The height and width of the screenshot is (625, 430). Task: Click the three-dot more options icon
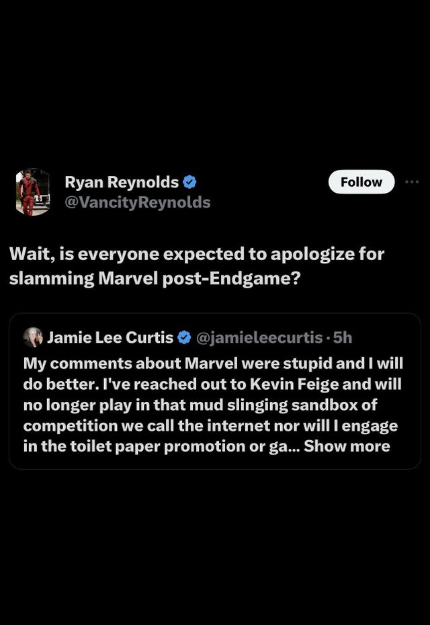pos(411,182)
